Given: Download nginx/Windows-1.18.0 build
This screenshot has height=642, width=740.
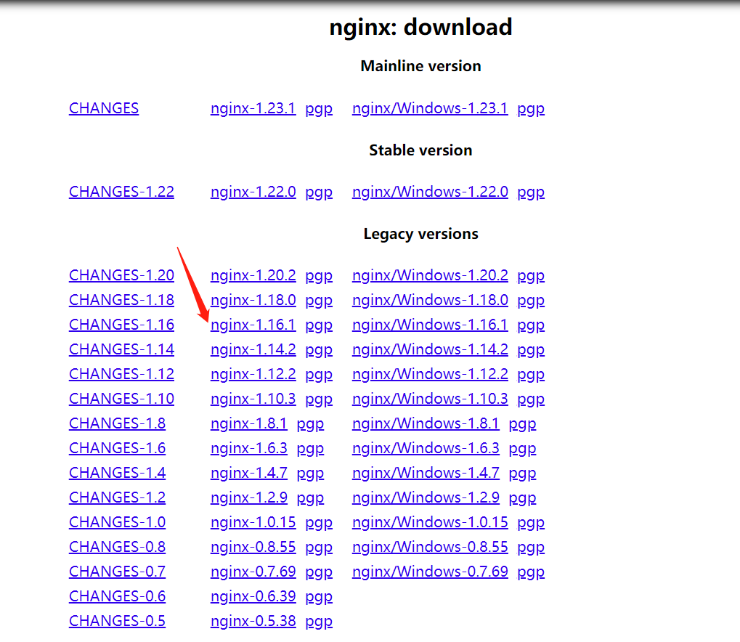Looking at the screenshot, I should coord(430,300).
